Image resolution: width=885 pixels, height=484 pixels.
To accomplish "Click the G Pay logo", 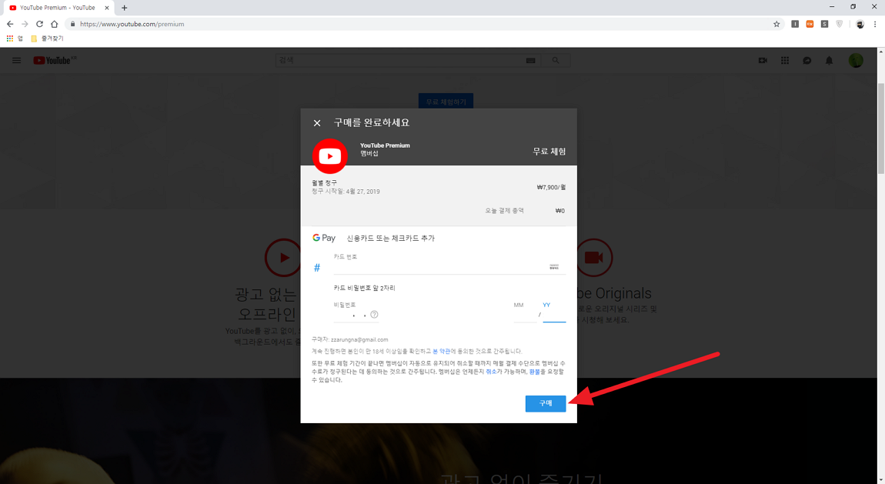I will 324,238.
